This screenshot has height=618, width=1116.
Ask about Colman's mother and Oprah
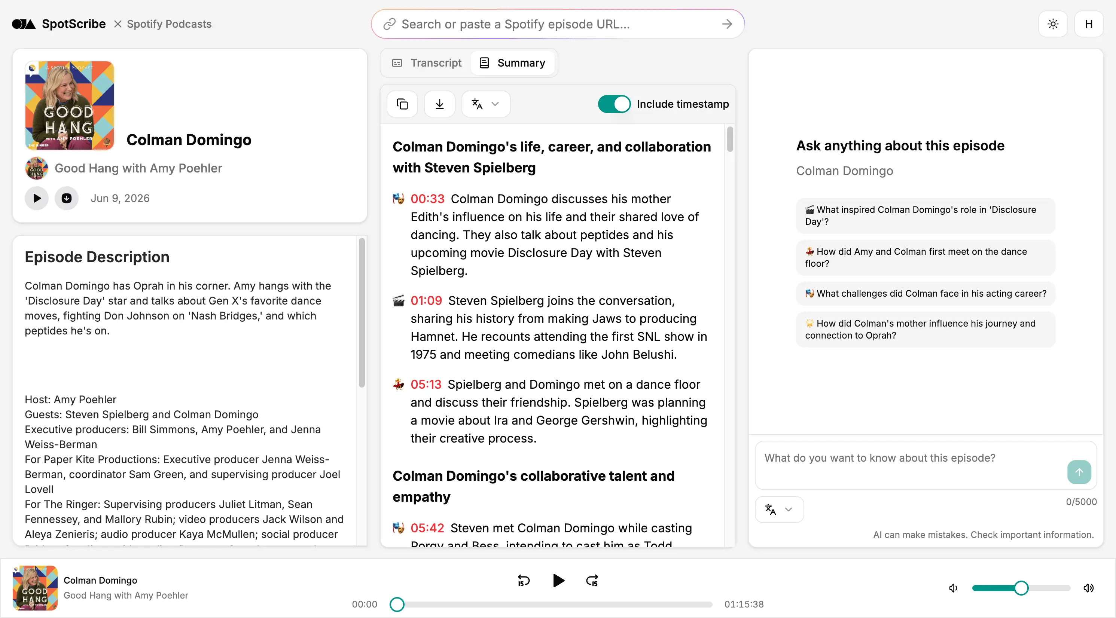[x=926, y=330]
